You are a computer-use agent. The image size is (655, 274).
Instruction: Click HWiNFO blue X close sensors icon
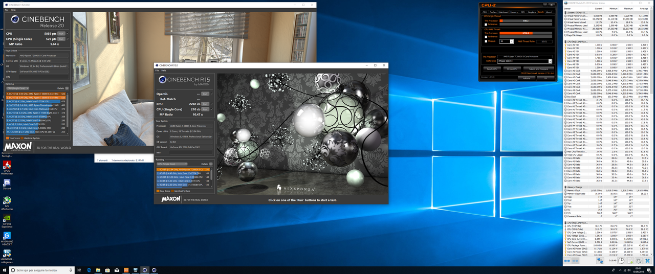click(647, 261)
